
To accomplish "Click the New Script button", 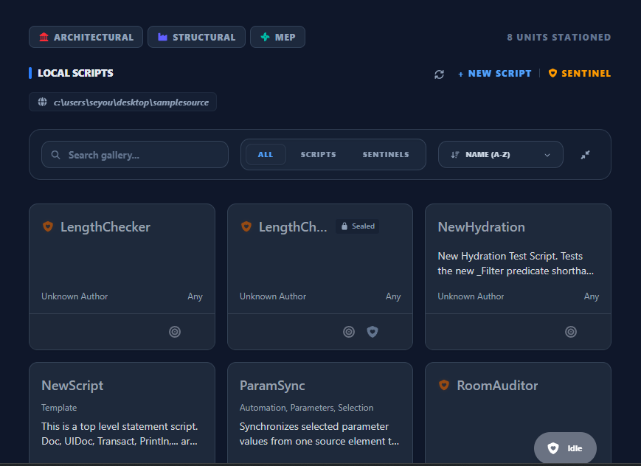I will (494, 74).
